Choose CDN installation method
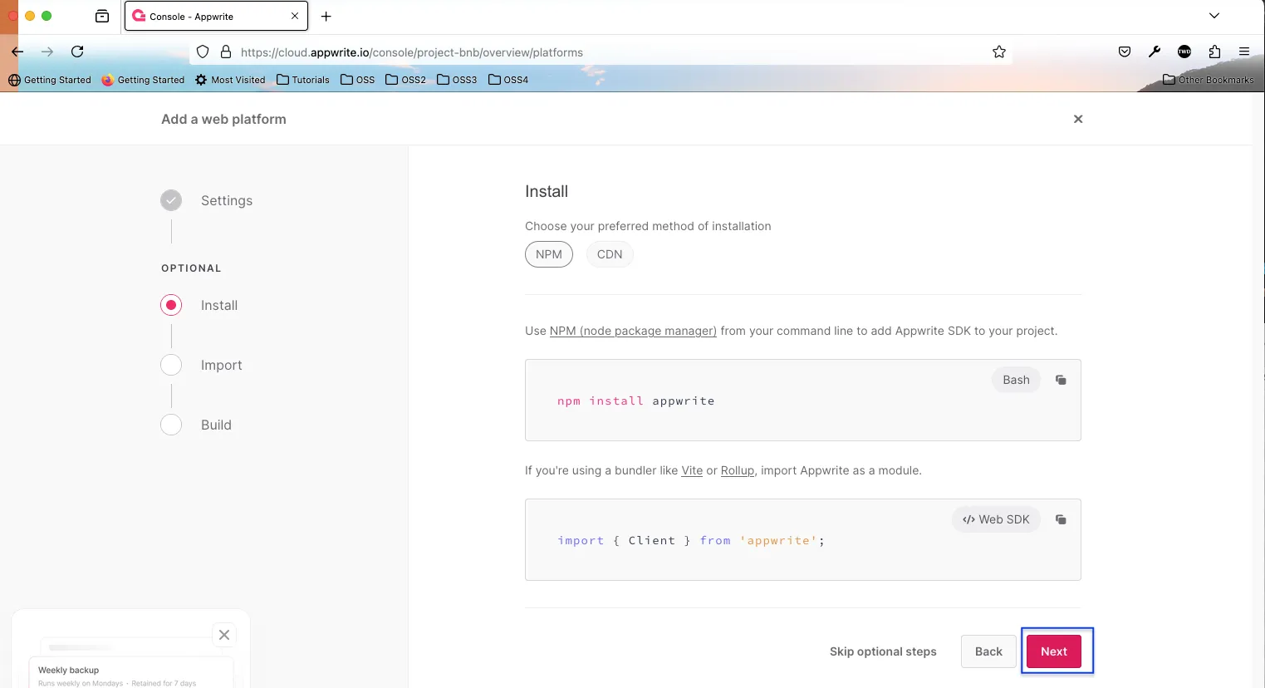The width and height of the screenshot is (1265, 688). click(x=610, y=254)
